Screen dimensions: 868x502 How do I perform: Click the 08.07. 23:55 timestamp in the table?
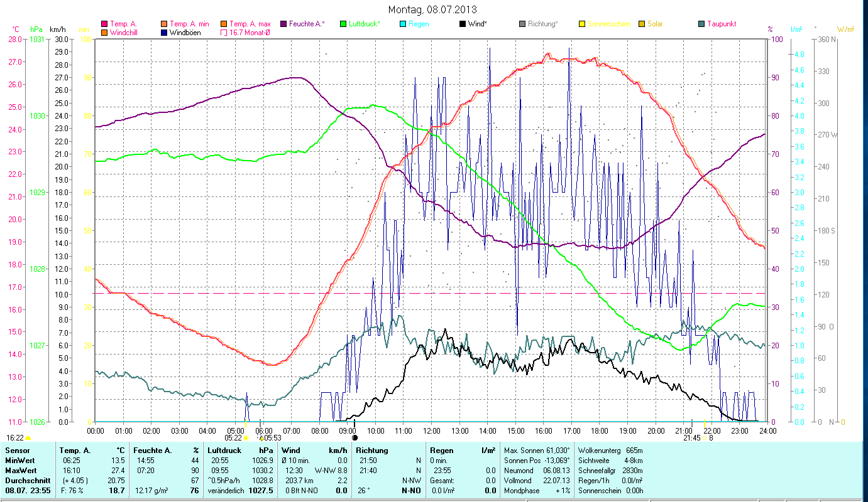26,490
